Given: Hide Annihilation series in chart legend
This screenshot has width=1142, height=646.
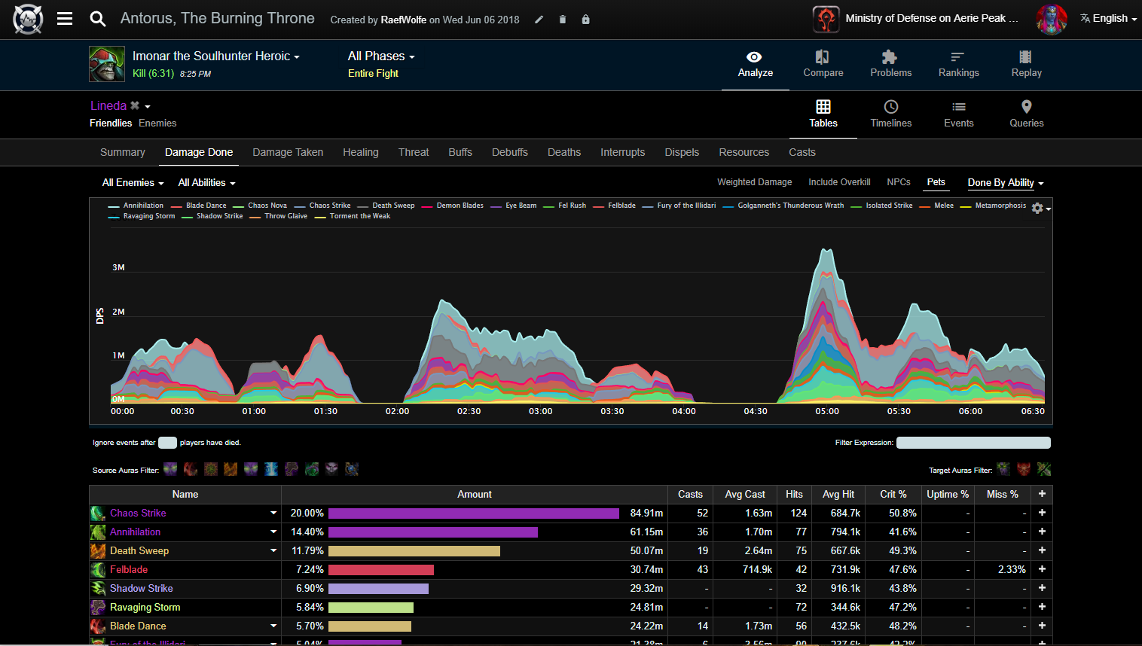Looking at the screenshot, I should (x=136, y=206).
